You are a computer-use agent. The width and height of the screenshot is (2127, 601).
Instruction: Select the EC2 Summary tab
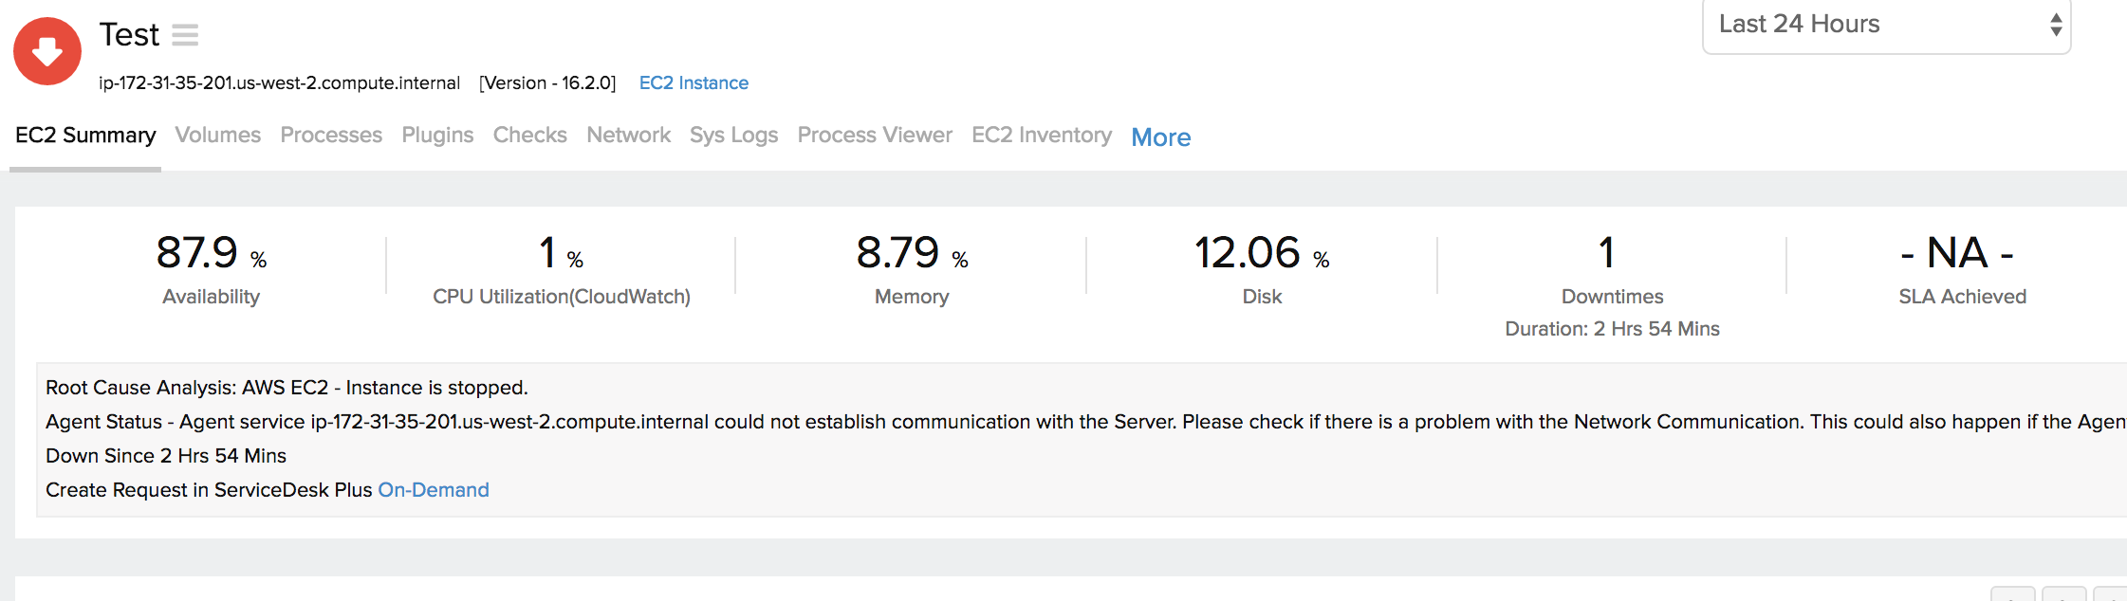click(x=85, y=136)
